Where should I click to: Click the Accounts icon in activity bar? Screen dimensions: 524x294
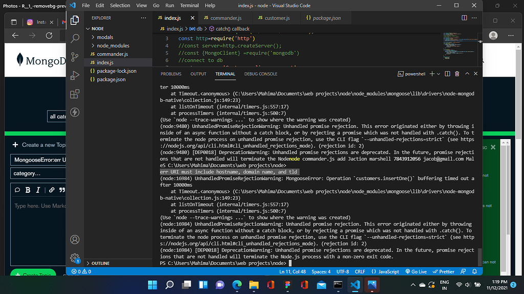click(x=75, y=239)
